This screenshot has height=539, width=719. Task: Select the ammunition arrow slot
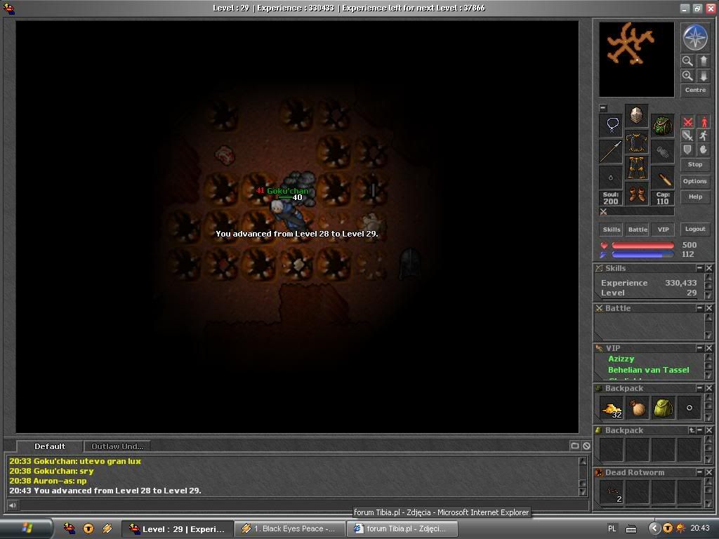pyautogui.click(x=662, y=178)
